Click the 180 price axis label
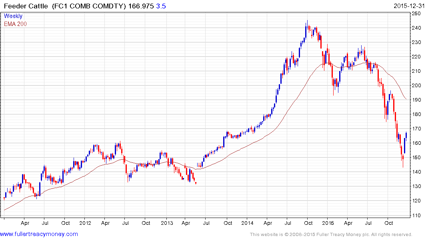 click(x=416, y=114)
